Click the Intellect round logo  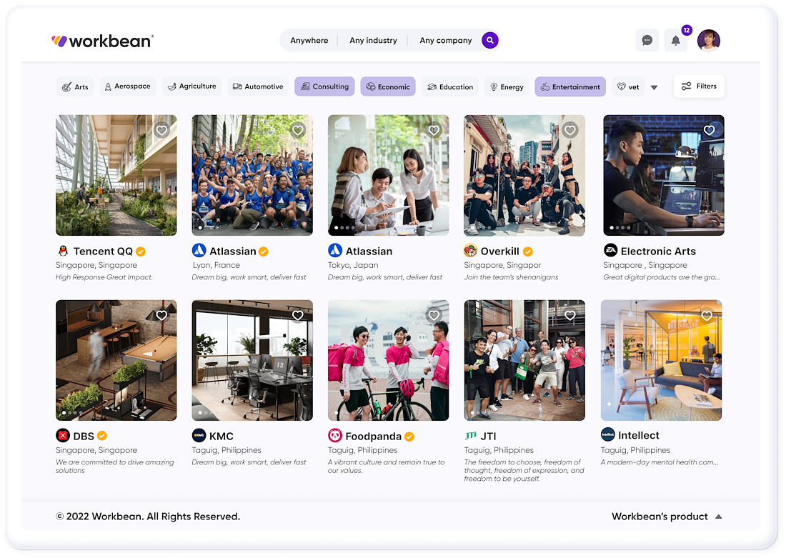pos(607,434)
